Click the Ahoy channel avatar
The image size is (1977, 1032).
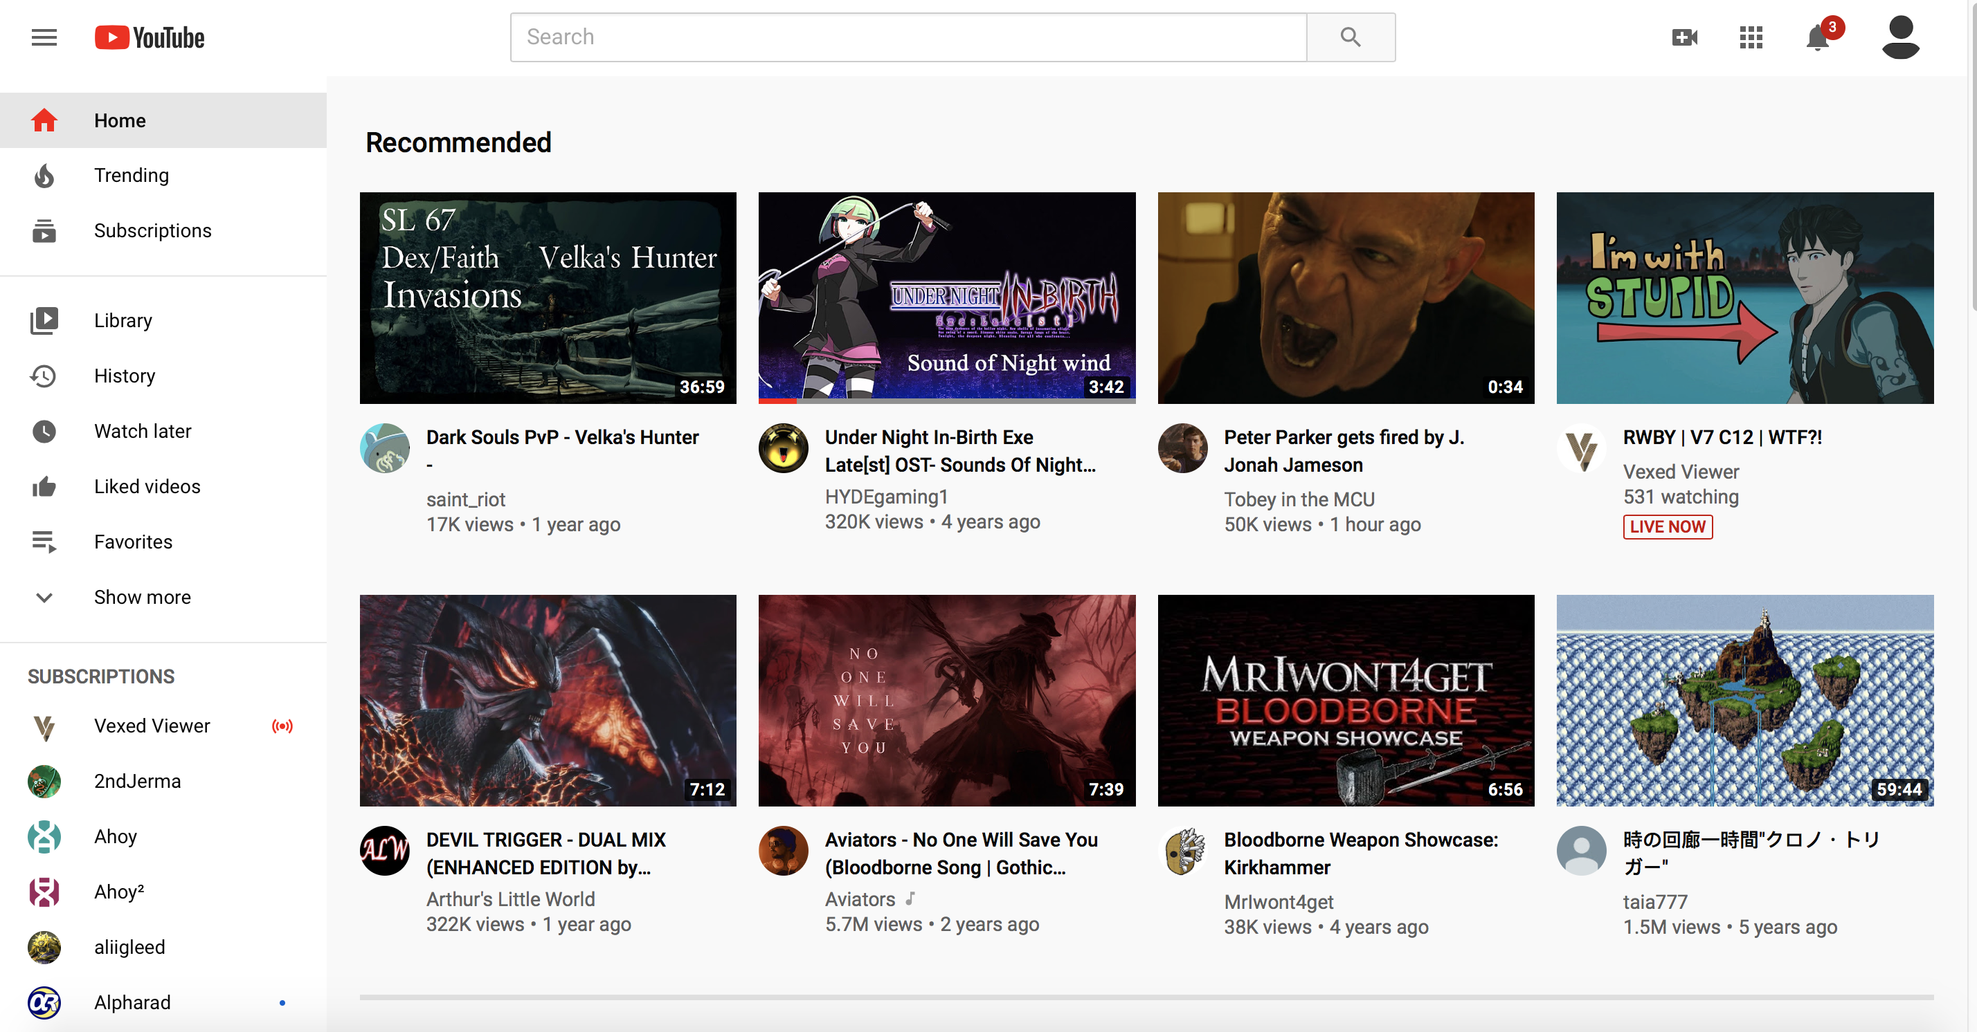coord(44,836)
